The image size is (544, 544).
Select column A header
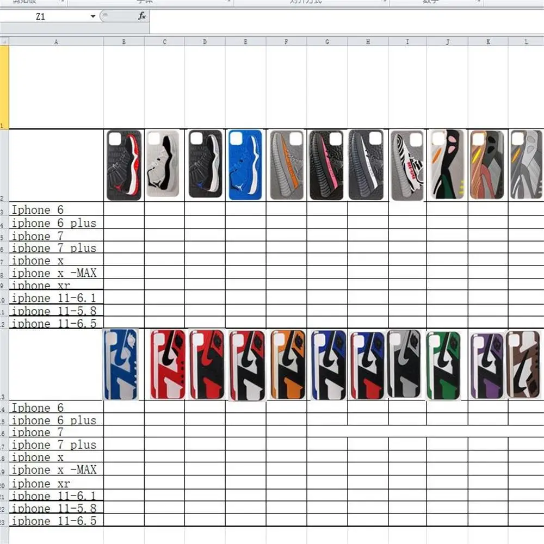56,41
